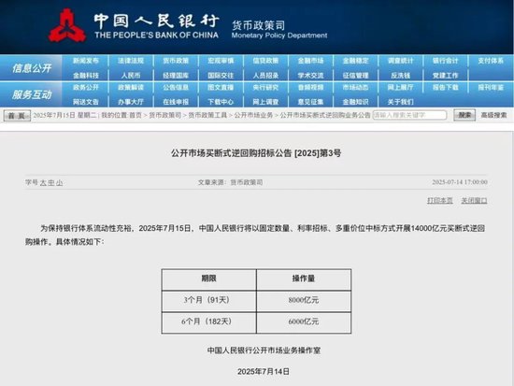Go to the 下载中心 section
Viewport: 514px width, 386px height.
point(221,102)
